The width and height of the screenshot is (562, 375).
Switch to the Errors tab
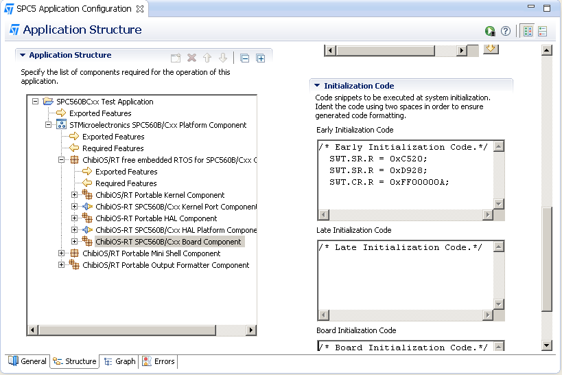tap(159, 361)
